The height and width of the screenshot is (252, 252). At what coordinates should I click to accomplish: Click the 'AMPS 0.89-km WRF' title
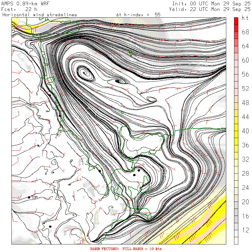(x=25, y=4)
